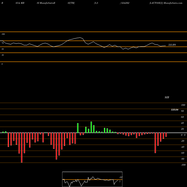Click the histogram axis label 60

point(183,117)
